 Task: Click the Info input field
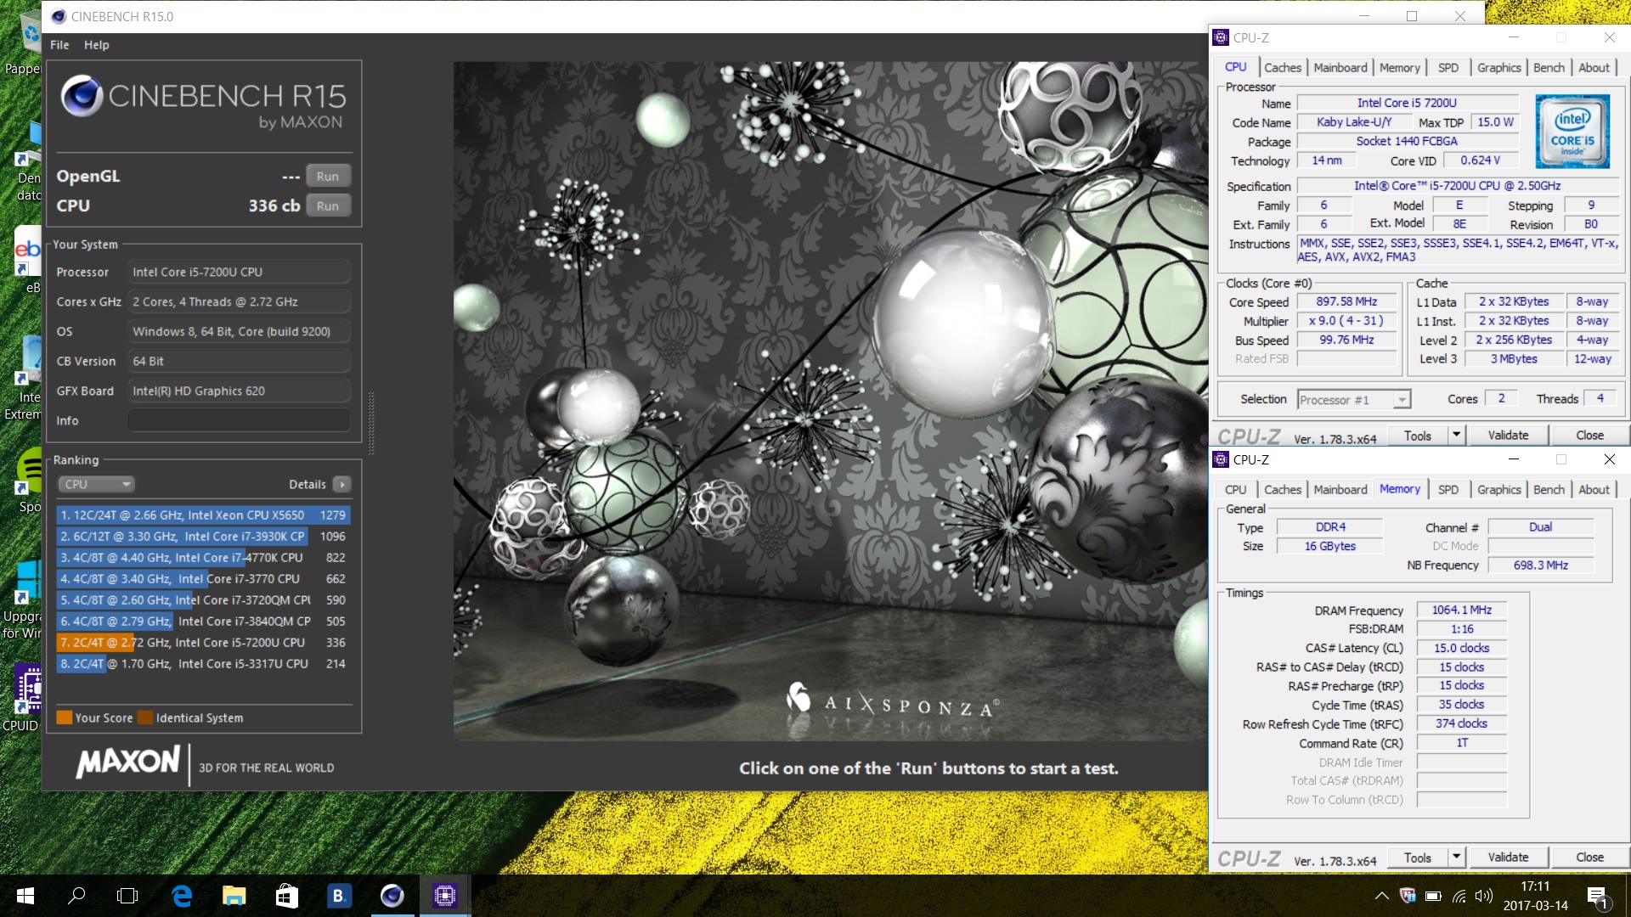click(240, 421)
